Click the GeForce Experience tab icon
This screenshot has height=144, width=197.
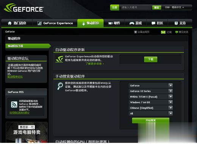pyautogui.click(x=39, y=23)
